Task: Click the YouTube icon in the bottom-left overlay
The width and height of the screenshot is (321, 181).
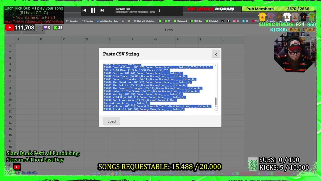Action: coord(17,167)
